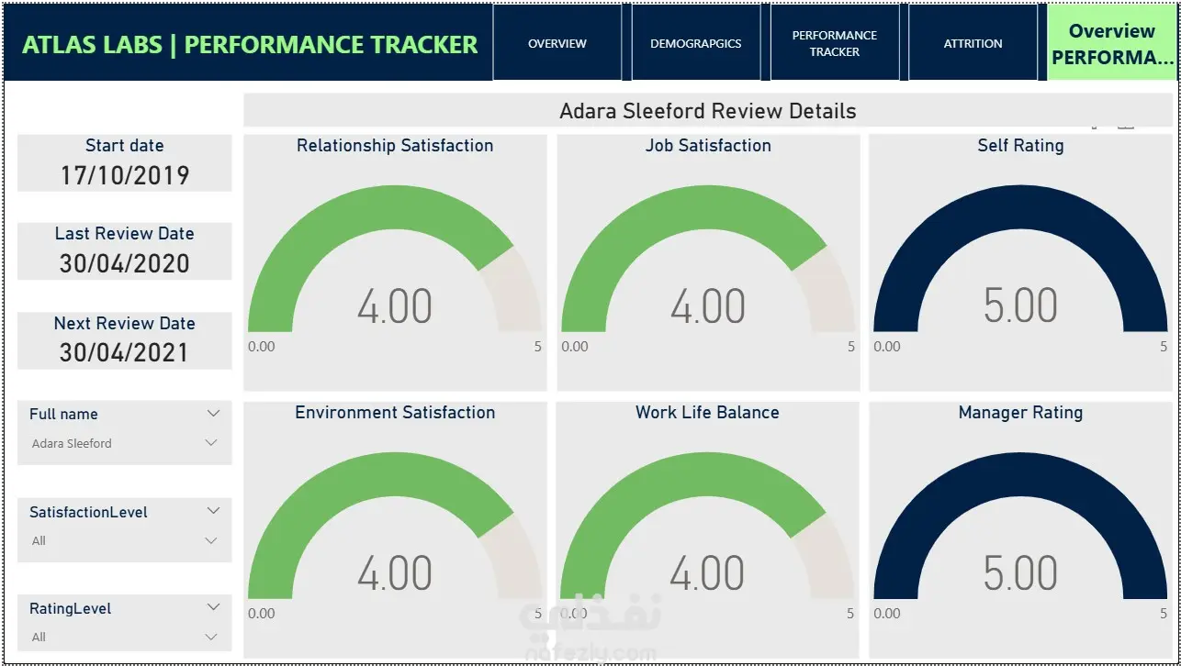The image size is (1181, 666).
Task: Open the Adara Sleeford name dropdown
Action: point(124,443)
